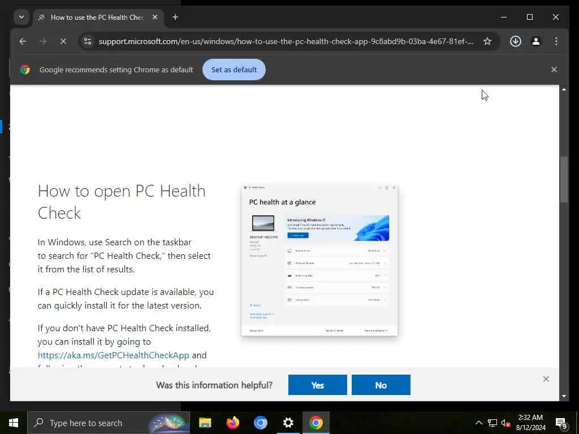Open the clock showing 2:32 AM
579x434 pixels.
530,423
